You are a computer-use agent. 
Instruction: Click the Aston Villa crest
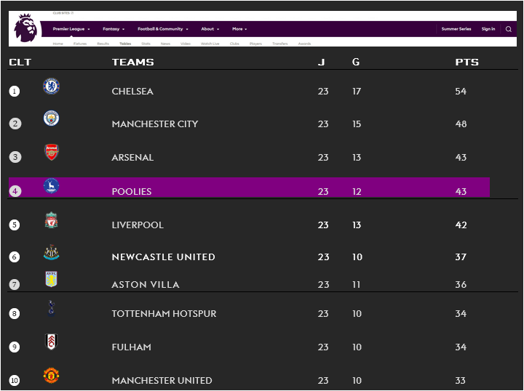click(x=51, y=279)
